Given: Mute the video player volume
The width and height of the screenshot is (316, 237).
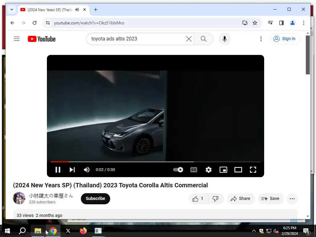Looking at the screenshot, I should 87,170.
